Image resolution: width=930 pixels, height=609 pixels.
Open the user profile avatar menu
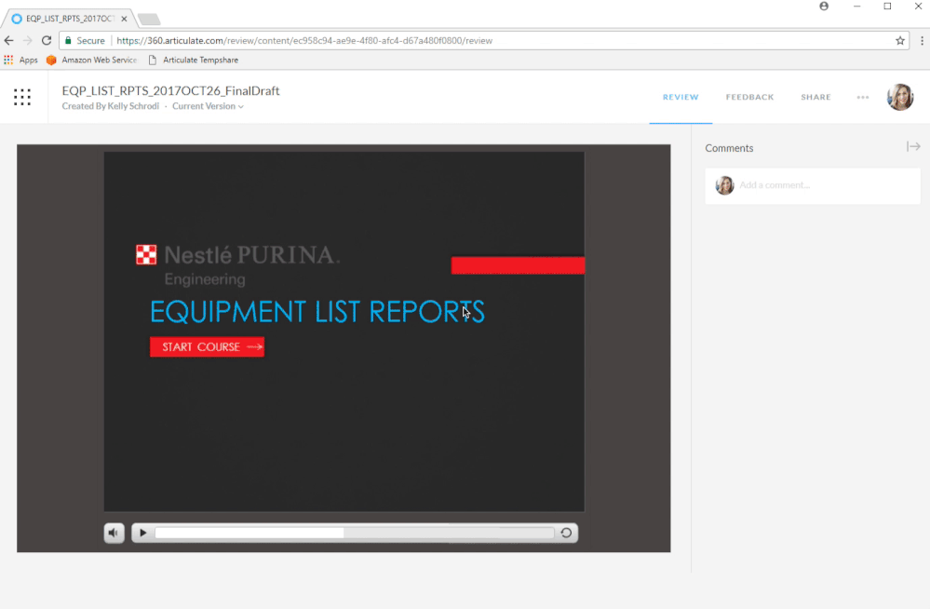899,97
